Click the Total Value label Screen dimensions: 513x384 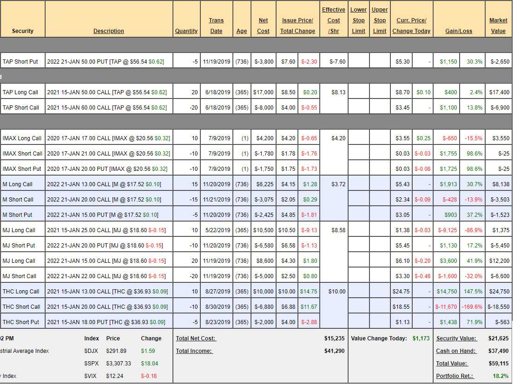(452, 364)
